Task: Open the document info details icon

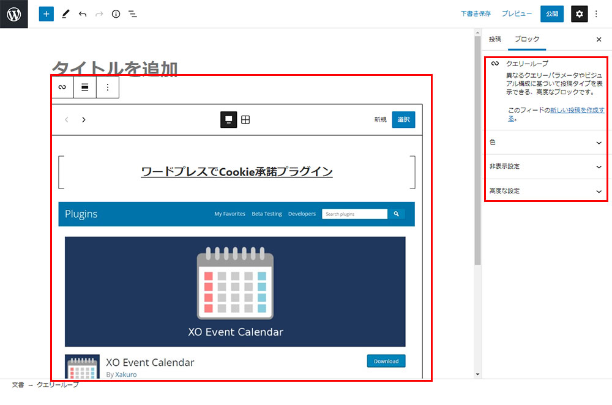Action: (x=116, y=14)
